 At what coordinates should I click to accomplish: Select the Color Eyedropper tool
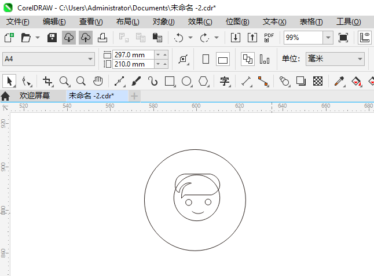(x=339, y=81)
